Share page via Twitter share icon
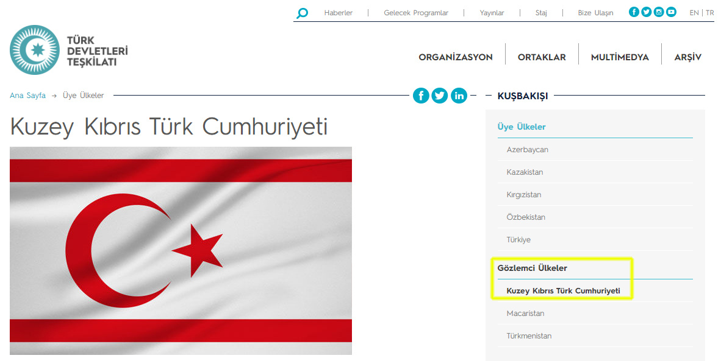Image resolution: width=721 pixels, height=361 pixels. 440,96
